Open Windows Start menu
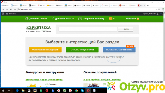This screenshot has width=165, height=93. (3, 90)
